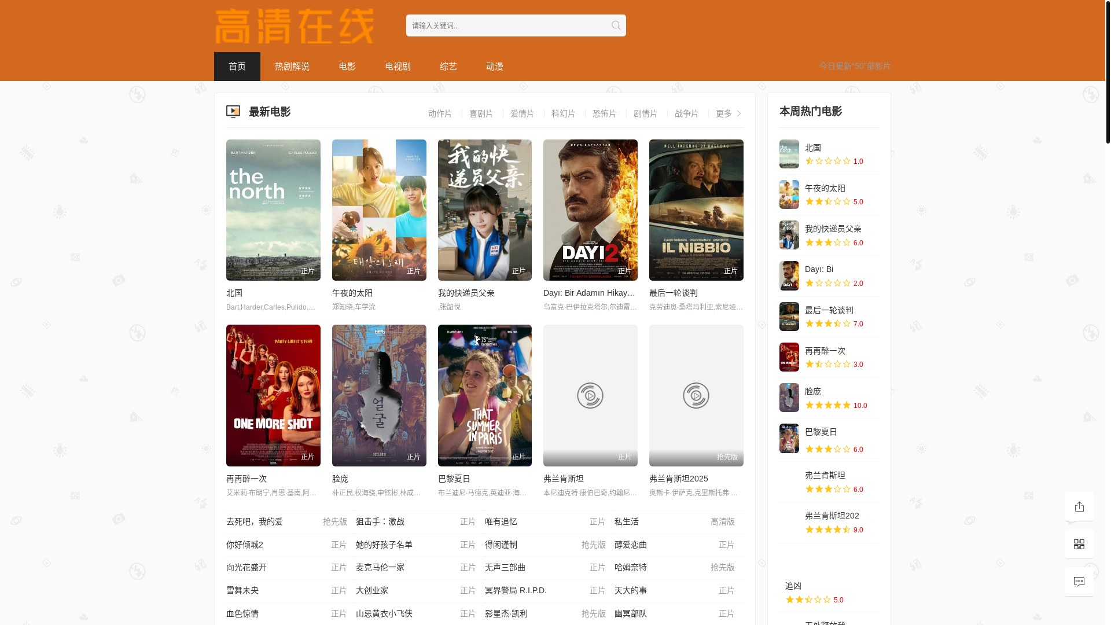Open the Il Nibbio poster thumbnail
The image size is (1111, 625).
696,210
